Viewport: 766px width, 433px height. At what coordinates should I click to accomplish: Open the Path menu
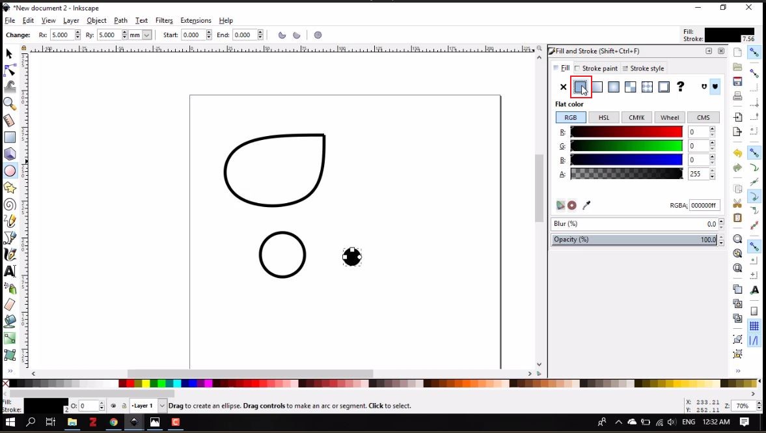pos(120,21)
